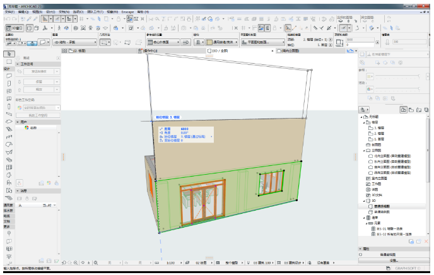Expand the 立面图 tree node

[363, 151]
